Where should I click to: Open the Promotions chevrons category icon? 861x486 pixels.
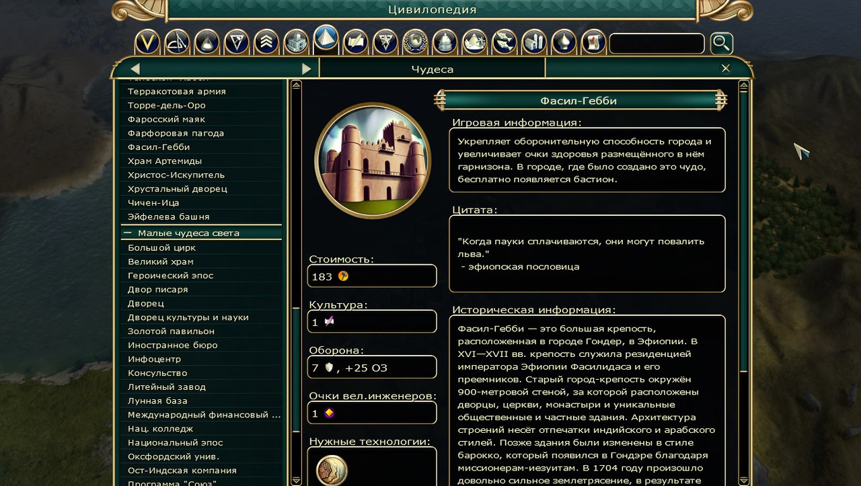(266, 42)
